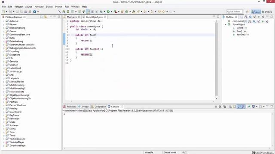Screen dimensions: 275x154
Task: Close the SomeObject.java editor tab
Action: click(105, 17)
